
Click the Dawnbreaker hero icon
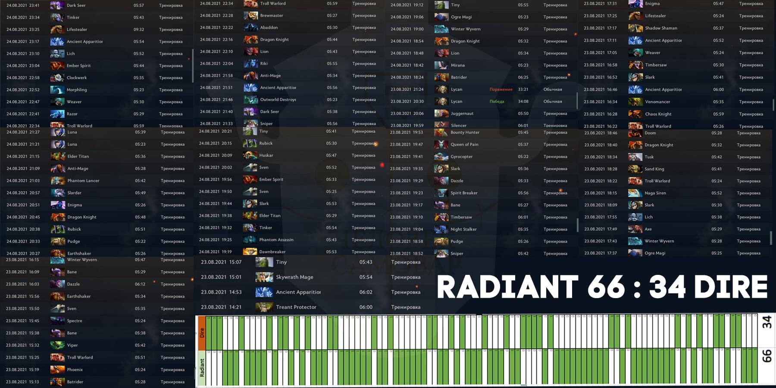coord(250,252)
